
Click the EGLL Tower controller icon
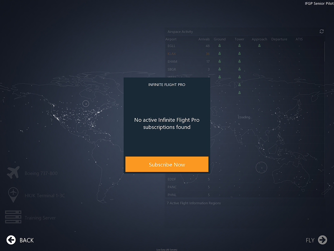click(x=239, y=46)
